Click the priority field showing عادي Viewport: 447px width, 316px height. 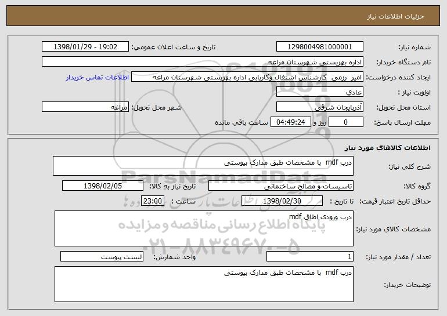point(319,92)
